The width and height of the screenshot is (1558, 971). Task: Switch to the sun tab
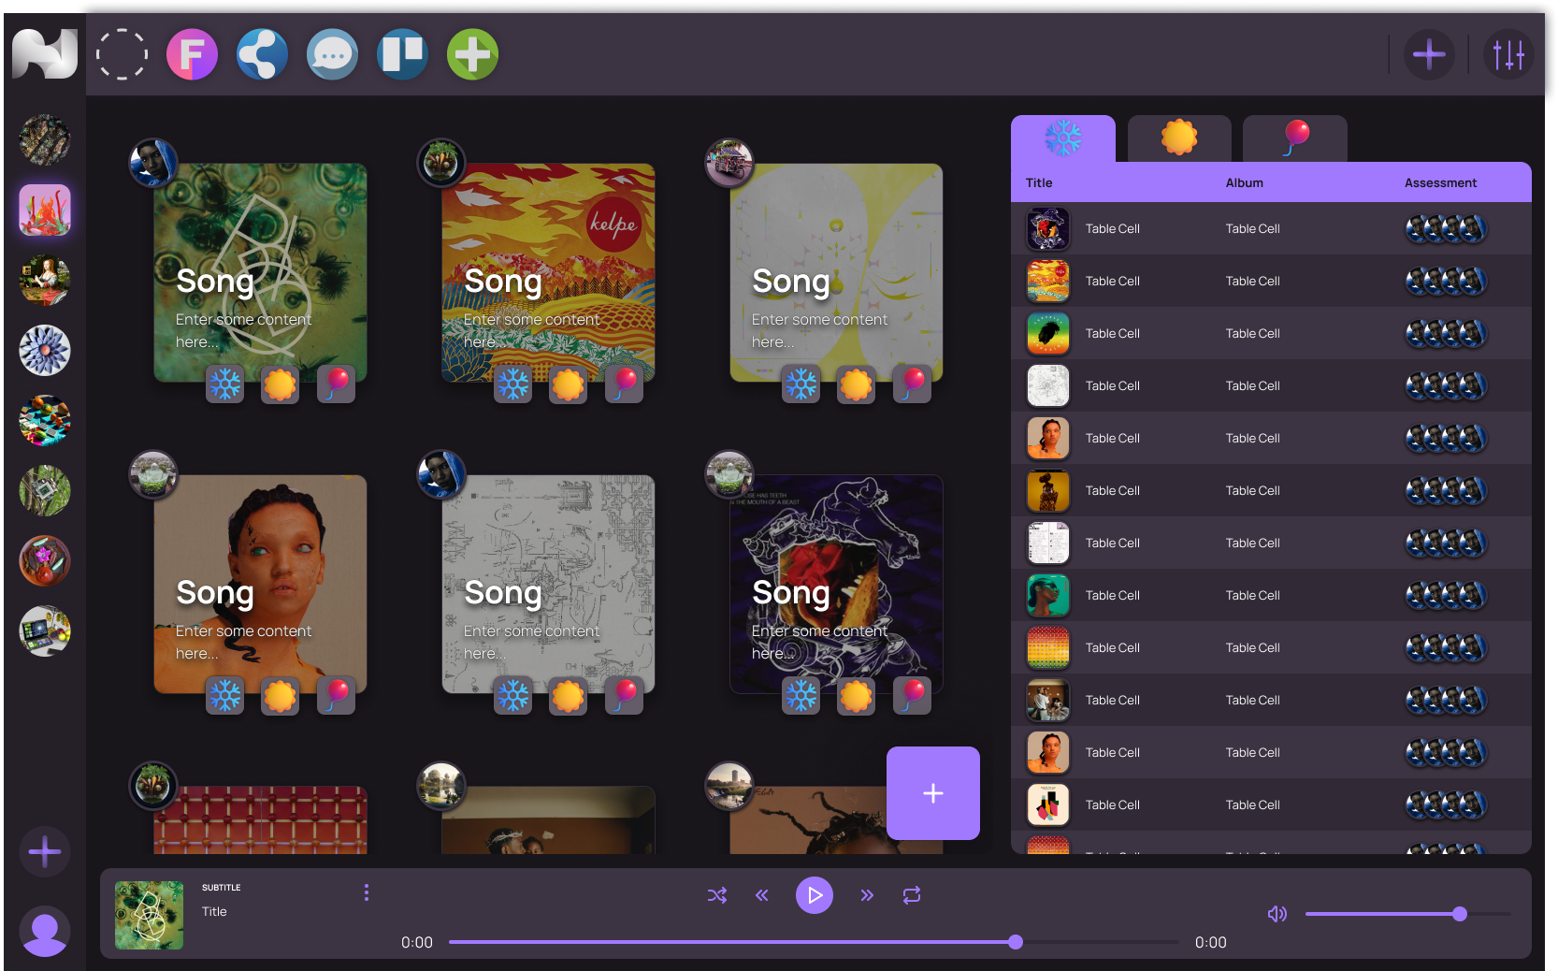pos(1179,138)
